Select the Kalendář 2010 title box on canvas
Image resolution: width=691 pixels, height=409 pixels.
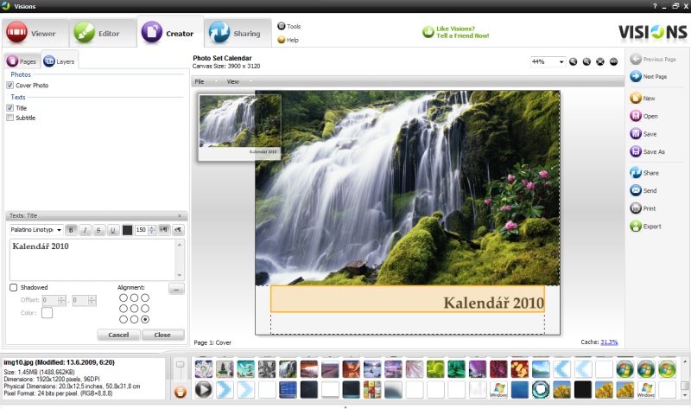pyautogui.click(x=408, y=299)
